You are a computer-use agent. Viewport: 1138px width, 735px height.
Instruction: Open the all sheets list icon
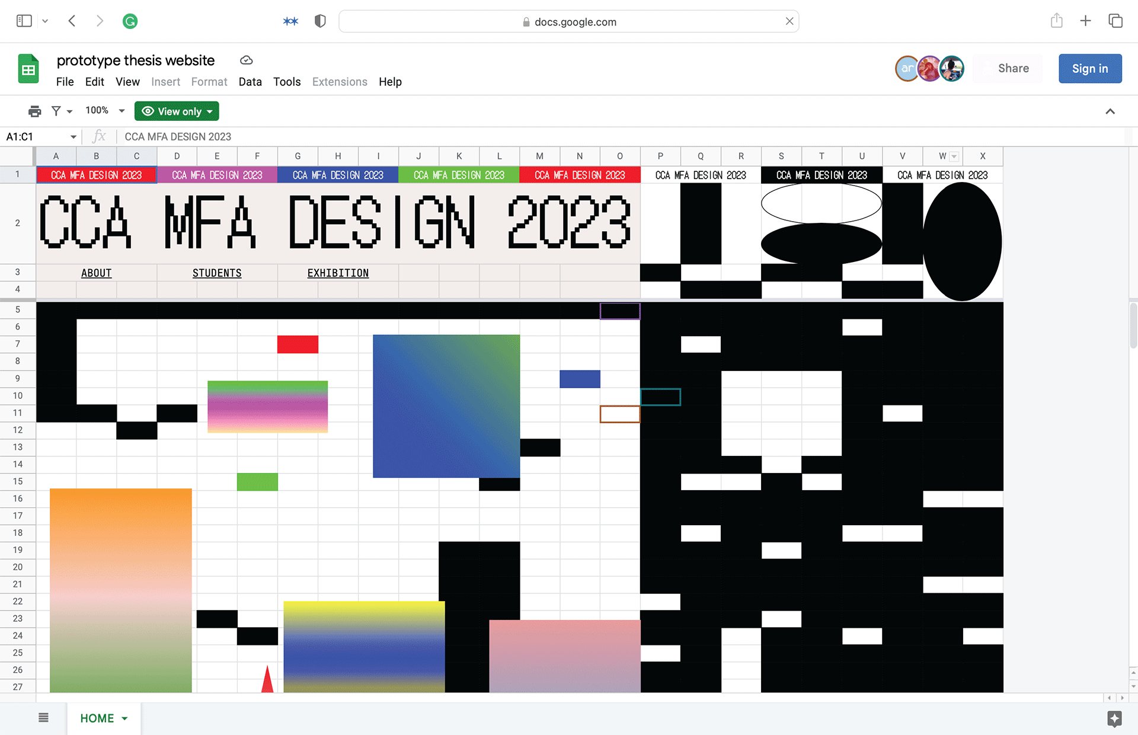(43, 718)
